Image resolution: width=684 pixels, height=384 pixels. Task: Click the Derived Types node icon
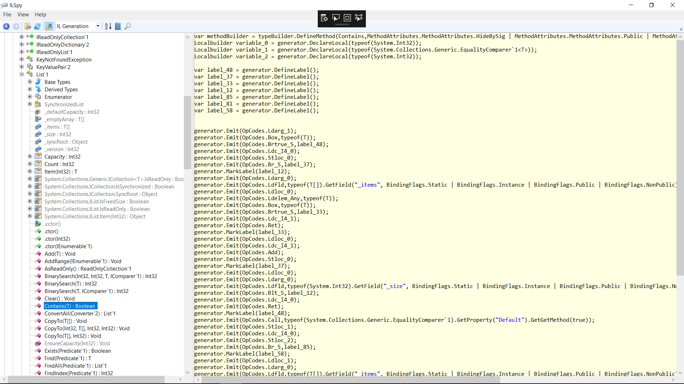point(38,89)
